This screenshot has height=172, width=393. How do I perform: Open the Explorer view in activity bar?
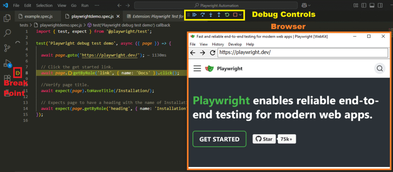click(x=8, y=18)
